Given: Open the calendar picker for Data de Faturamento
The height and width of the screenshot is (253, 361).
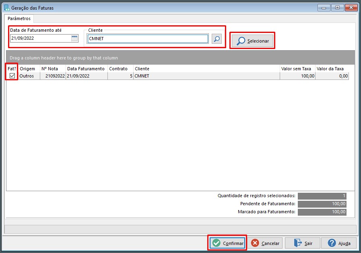Looking at the screenshot, I should [74, 39].
